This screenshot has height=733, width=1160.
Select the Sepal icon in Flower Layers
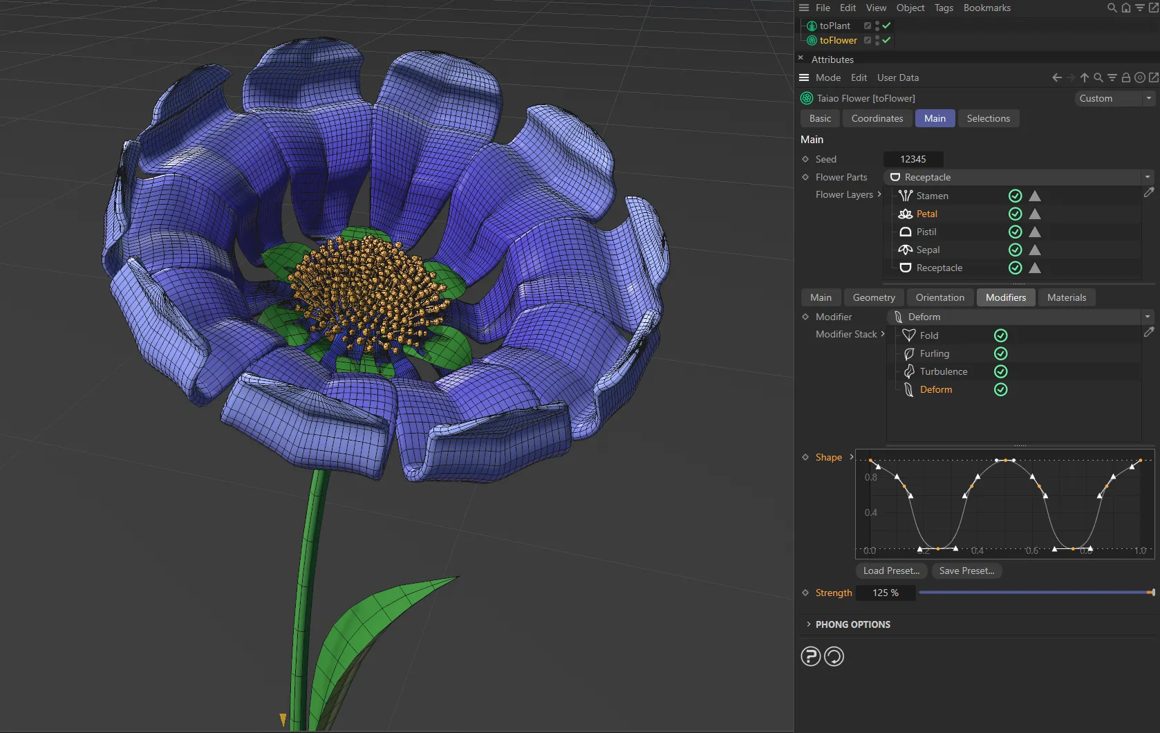906,250
